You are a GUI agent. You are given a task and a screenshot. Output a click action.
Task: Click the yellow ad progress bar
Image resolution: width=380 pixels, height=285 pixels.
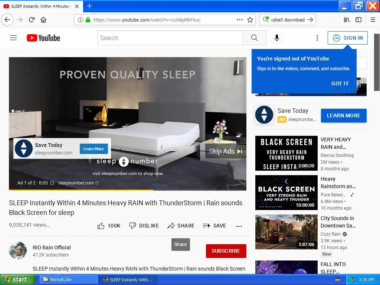pyautogui.click(x=81, y=190)
